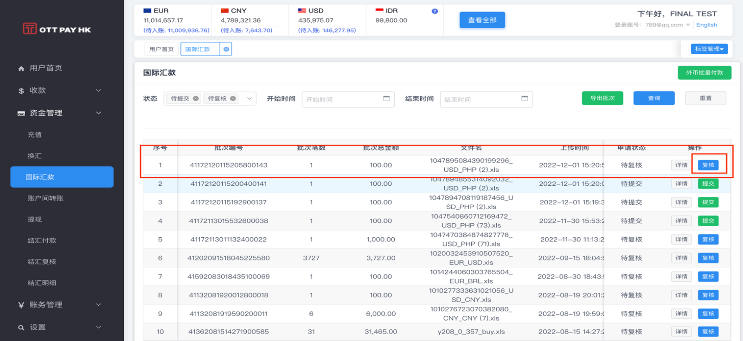Click 复核 for batch 41202091518045225580
The image size is (743, 341).
coord(708,258)
